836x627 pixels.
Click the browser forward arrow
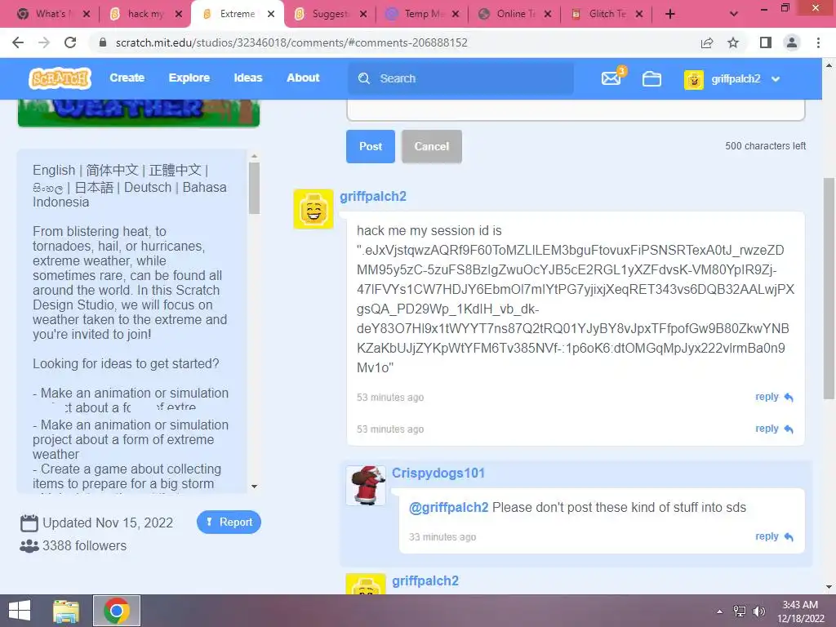click(44, 42)
